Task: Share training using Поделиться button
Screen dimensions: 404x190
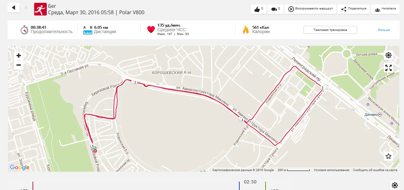Action: click(354, 9)
